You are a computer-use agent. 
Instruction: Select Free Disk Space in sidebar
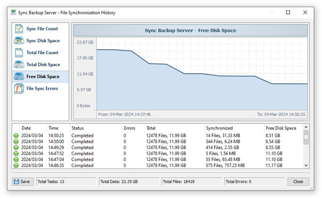(x=40, y=76)
